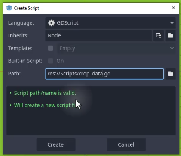Viewport: 181px width, 156px height.
Task: Click the Create button
Action: (x=56, y=144)
